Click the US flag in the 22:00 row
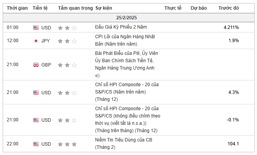The image size is (257, 155). [x=36, y=144]
